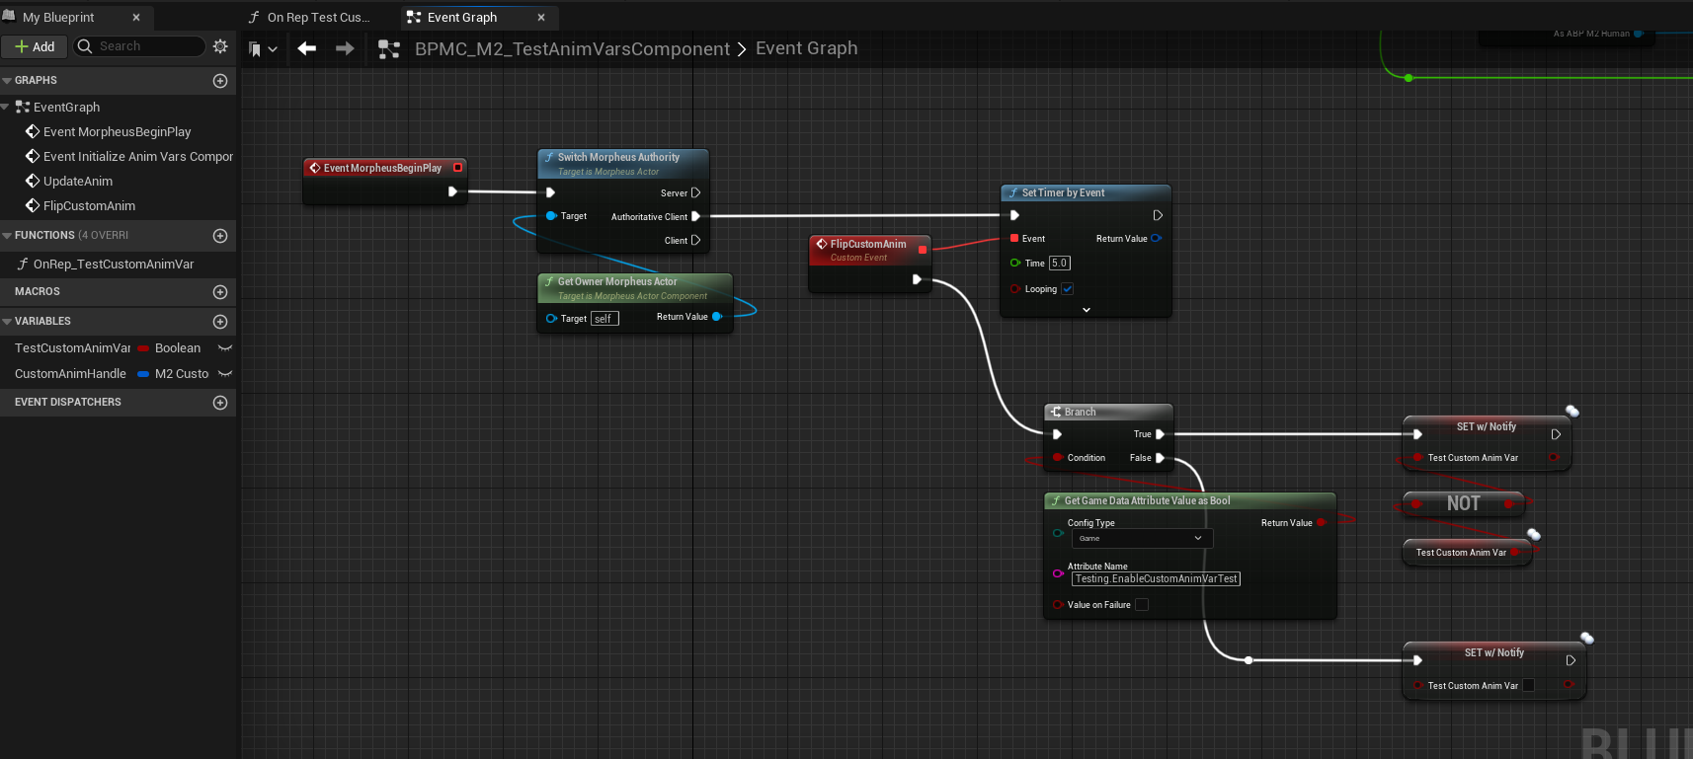Check Test Custom Anim Var on lower SET node
This screenshot has width=1693, height=759.
tap(1529, 686)
